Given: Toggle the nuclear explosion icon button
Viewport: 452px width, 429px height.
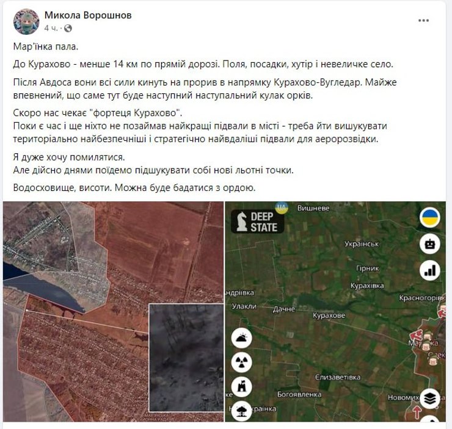Looking at the screenshot, I should [241, 411].
